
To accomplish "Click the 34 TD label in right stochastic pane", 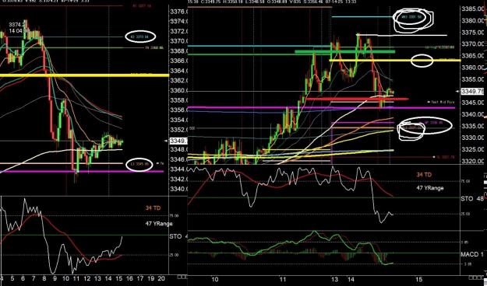I will (424, 175).
